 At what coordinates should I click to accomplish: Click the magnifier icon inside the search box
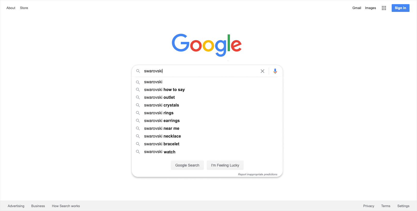pyautogui.click(x=138, y=71)
